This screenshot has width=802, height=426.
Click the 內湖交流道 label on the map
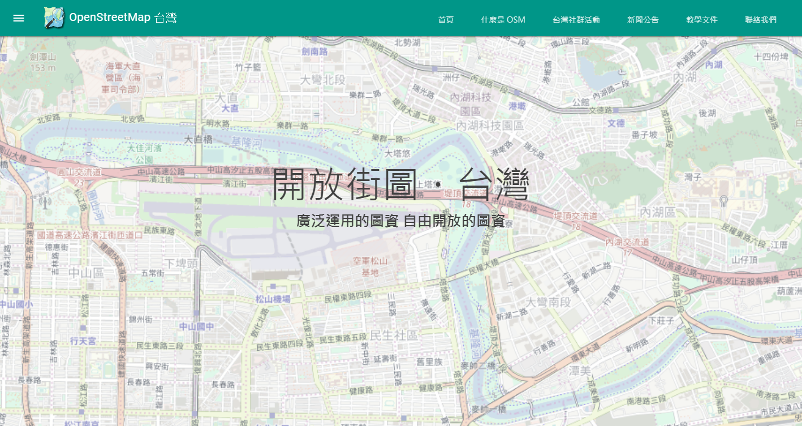click(x=627, y=242)
